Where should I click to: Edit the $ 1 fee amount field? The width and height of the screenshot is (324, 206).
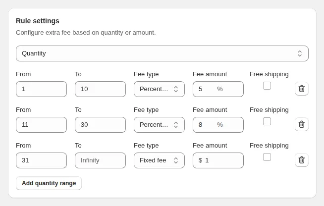(x=218, y=160)
